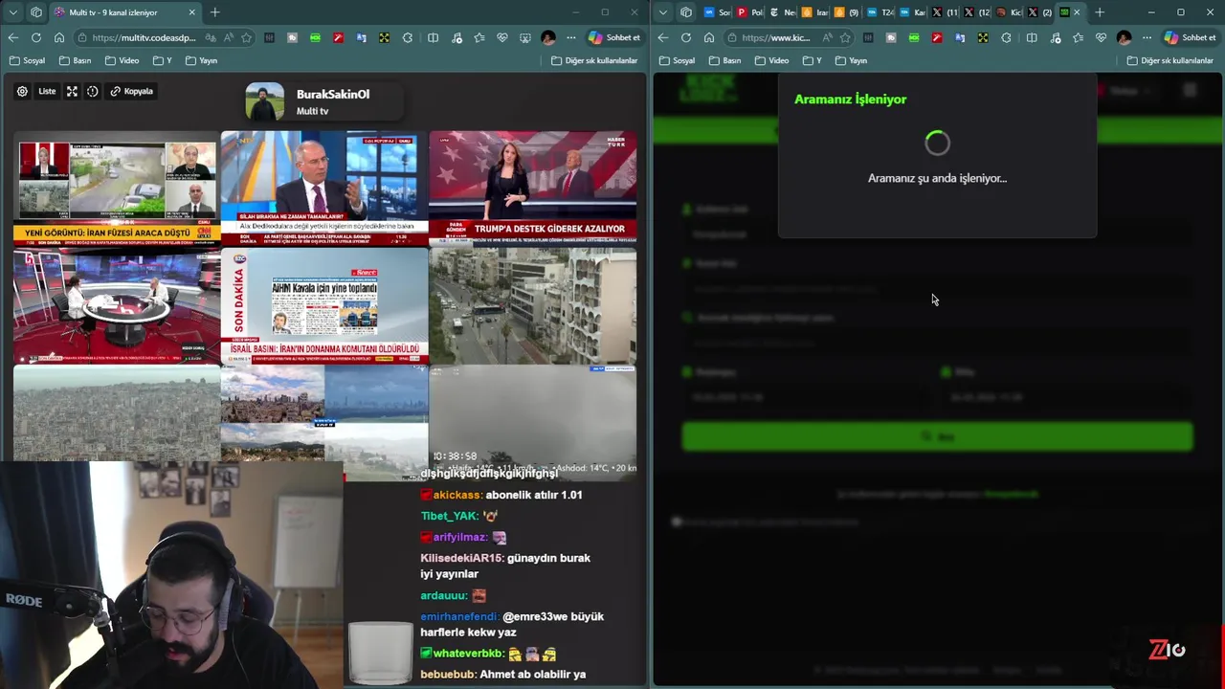Image resolution: width=1225 pixels, height=689 pixels.
Task: Open split screen icon in left browser
Action: tap(434, 37)
